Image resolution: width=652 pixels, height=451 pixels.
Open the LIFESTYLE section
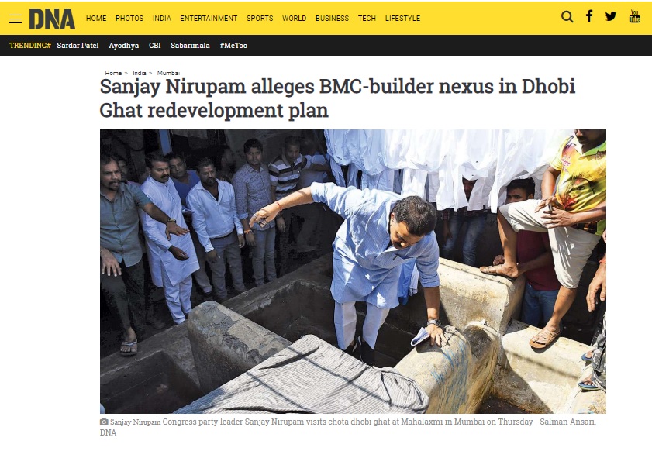(402, 19)
